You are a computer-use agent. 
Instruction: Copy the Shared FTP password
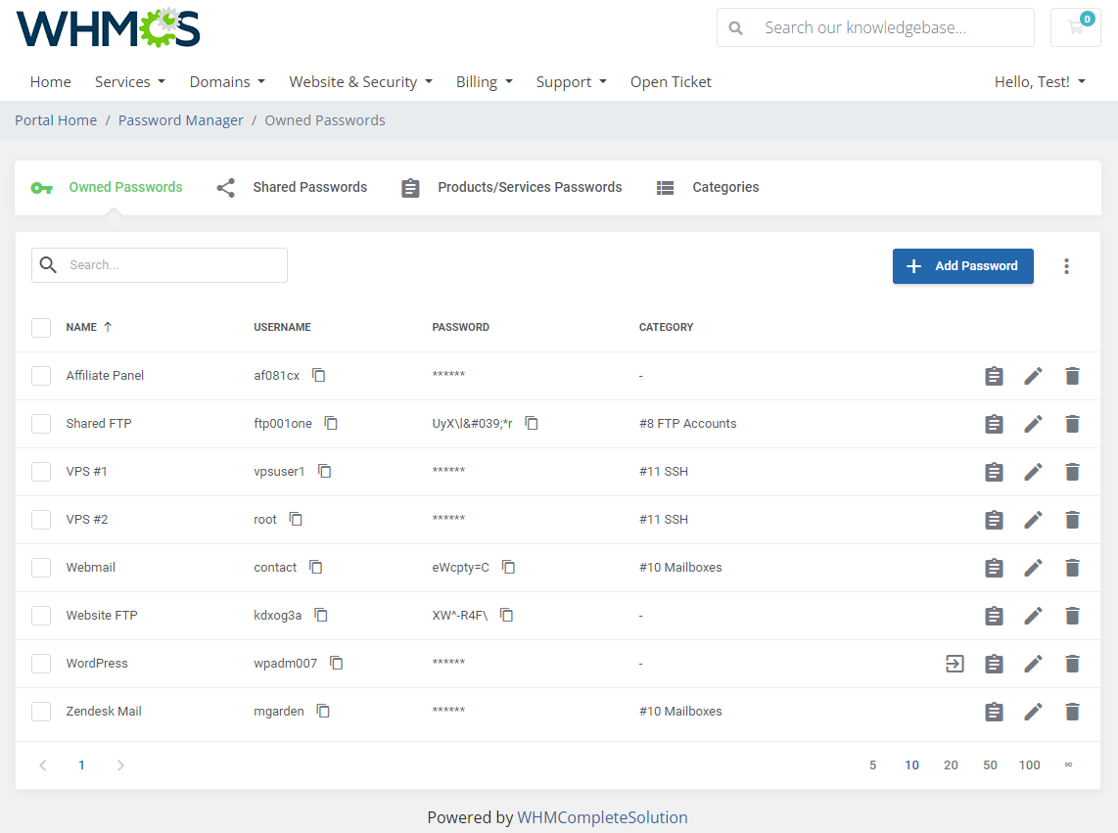pos(532,423)
